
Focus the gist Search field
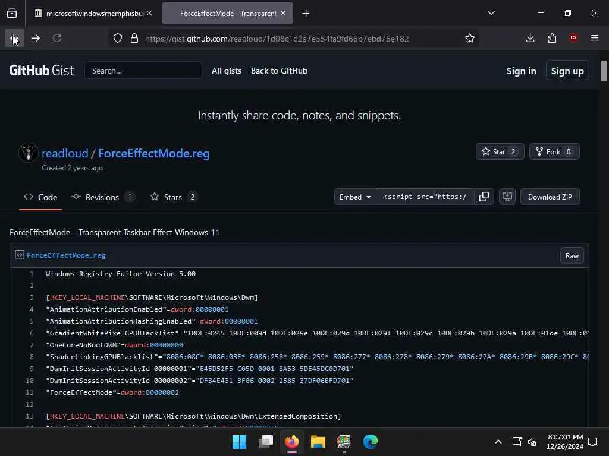coord(143,71)
